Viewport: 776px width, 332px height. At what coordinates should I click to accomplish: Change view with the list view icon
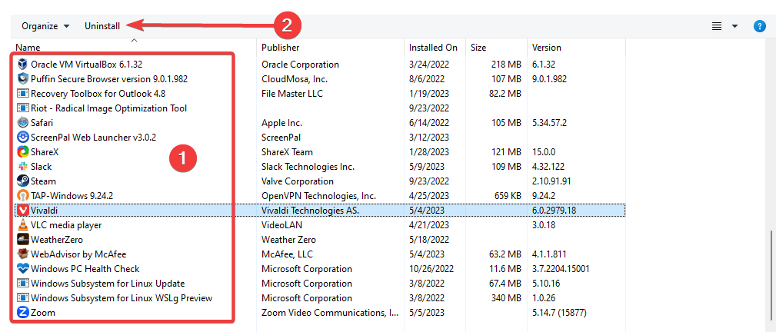pyautogui.click(x=717, y=26)
